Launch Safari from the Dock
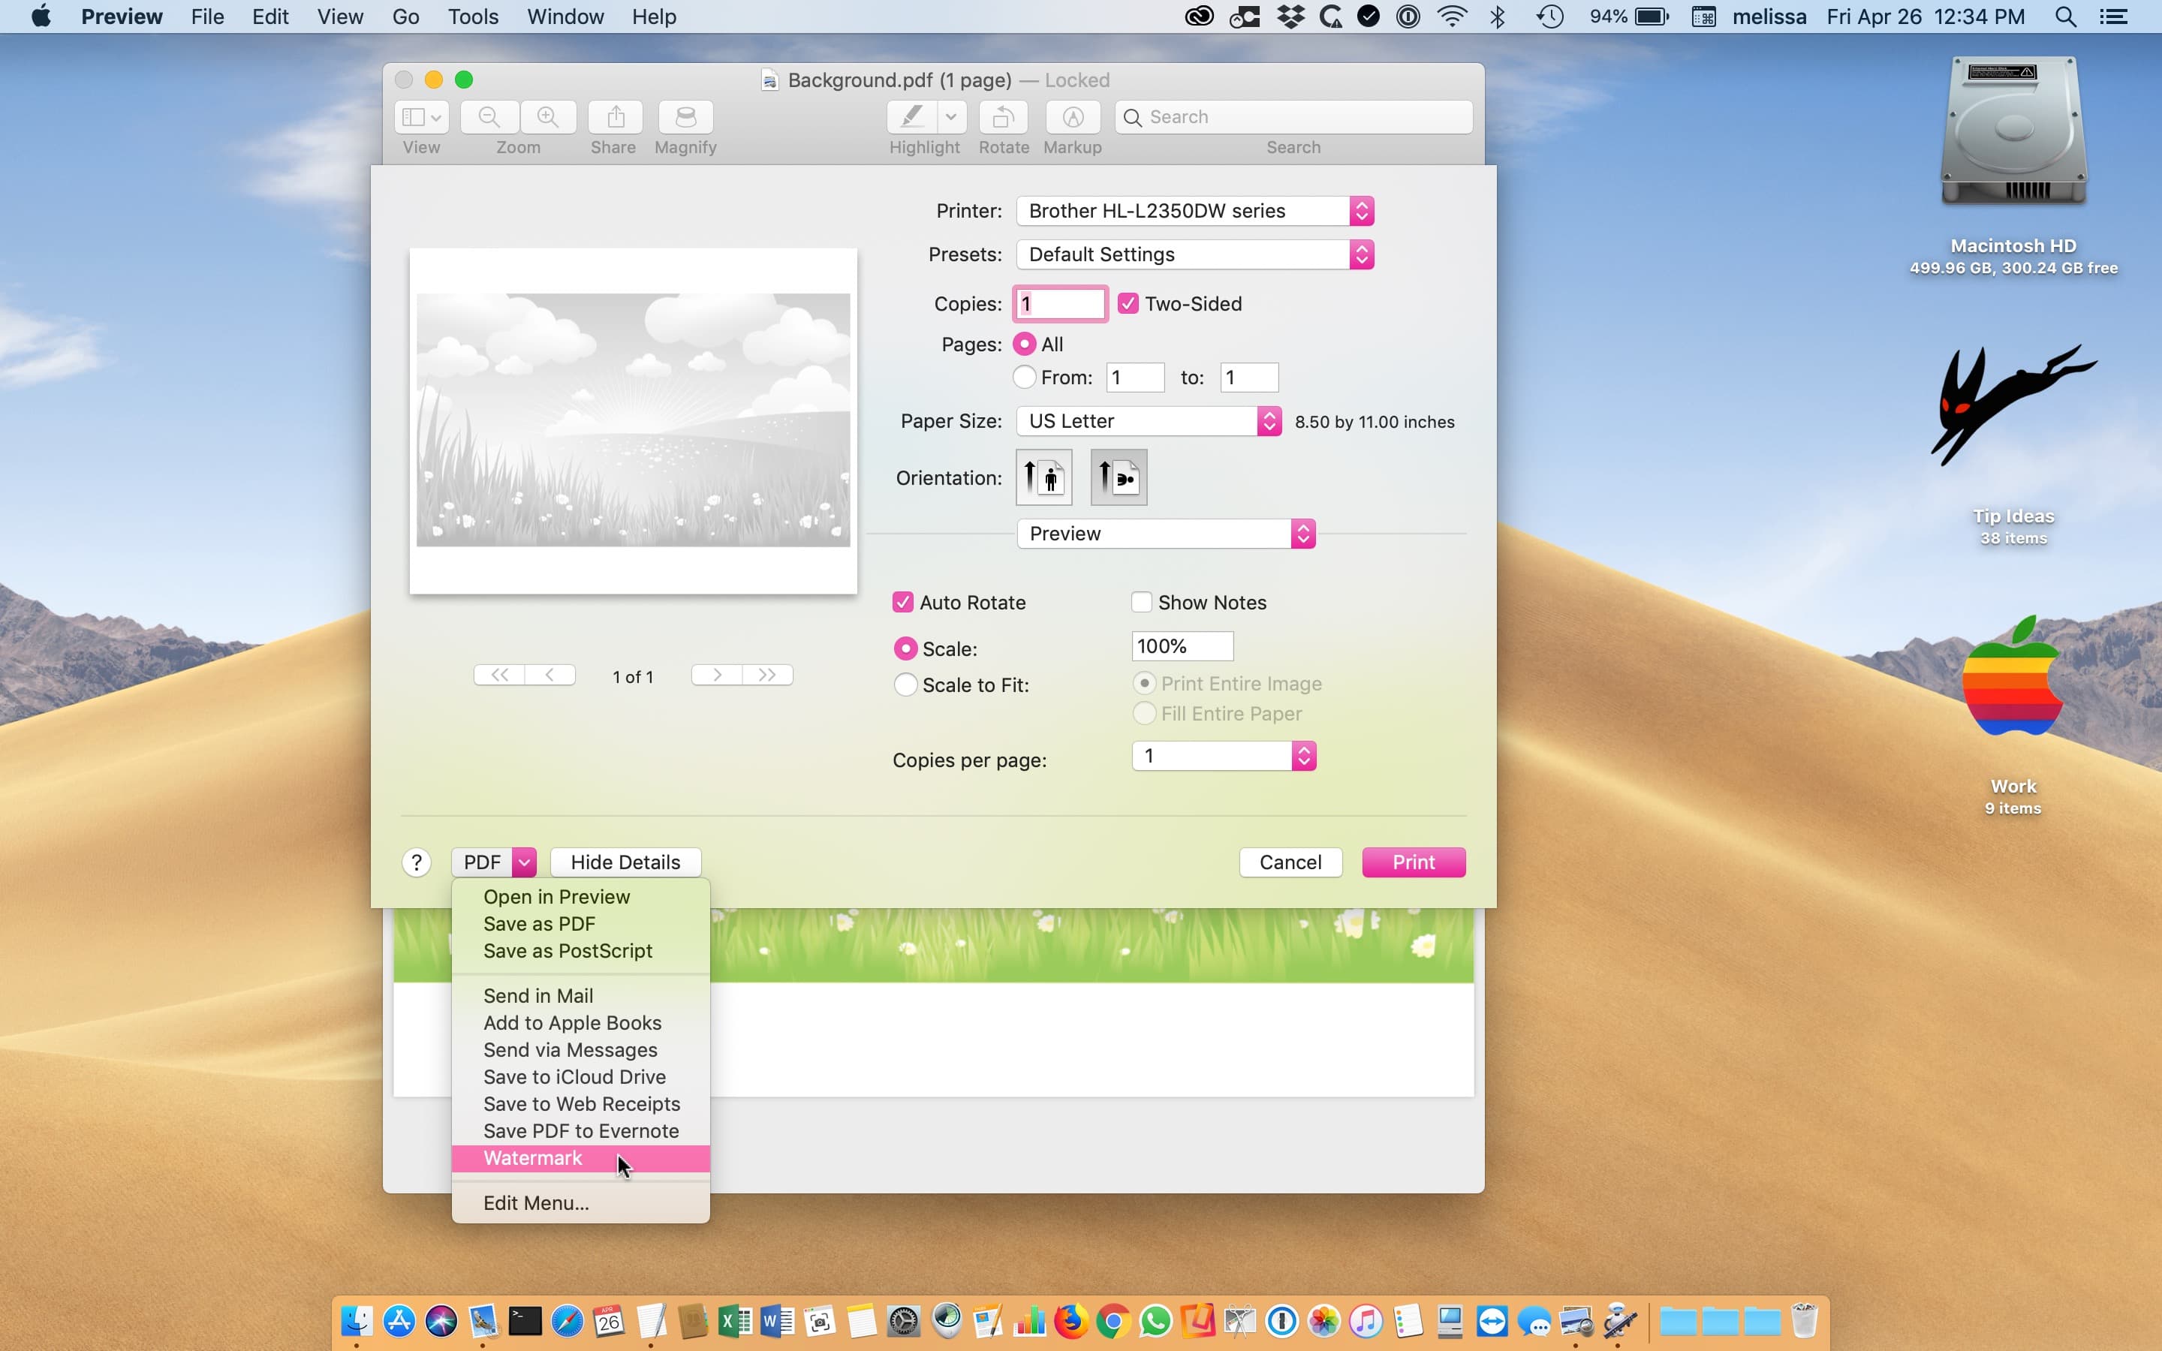 click(568, 1322)
